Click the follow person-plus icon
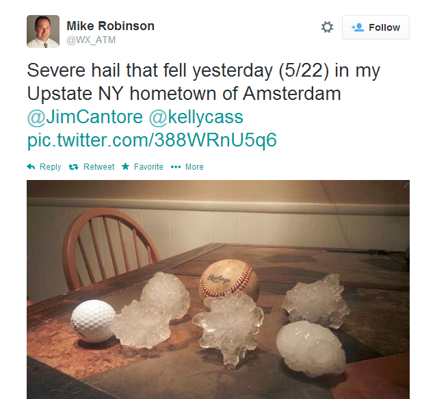The image size is (435, 399). tap(358, 27)
